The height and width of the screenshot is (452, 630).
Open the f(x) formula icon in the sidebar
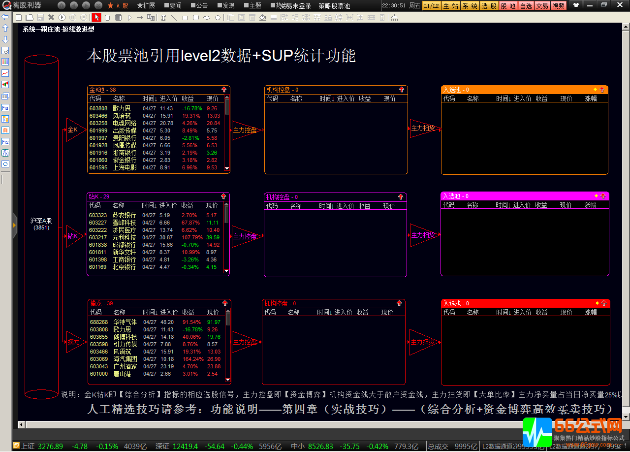(x=5, y=153)
